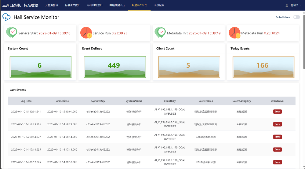
Task: Click the green checkmark icon beside Metadata Init
Action: click(x=160, y=33)
